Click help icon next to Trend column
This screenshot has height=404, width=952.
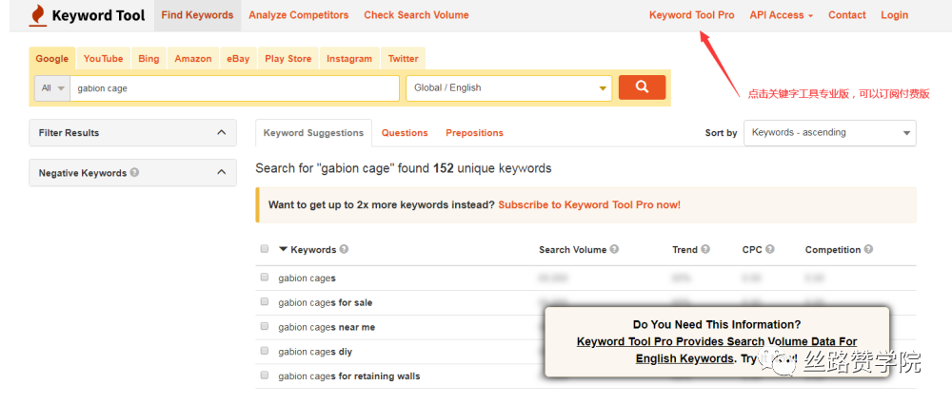click(x=704, y=249)
